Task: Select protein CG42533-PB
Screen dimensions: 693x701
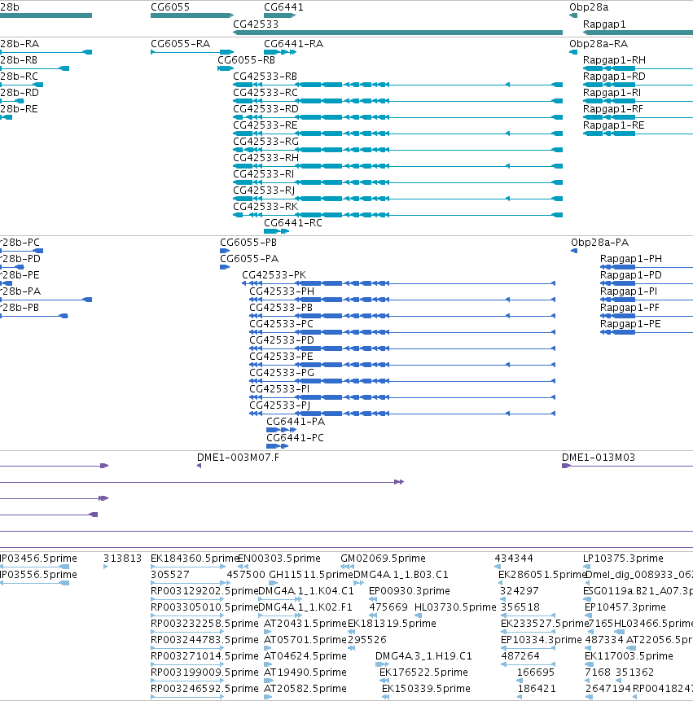Action: pyautogui.click(x=281, y=308)
